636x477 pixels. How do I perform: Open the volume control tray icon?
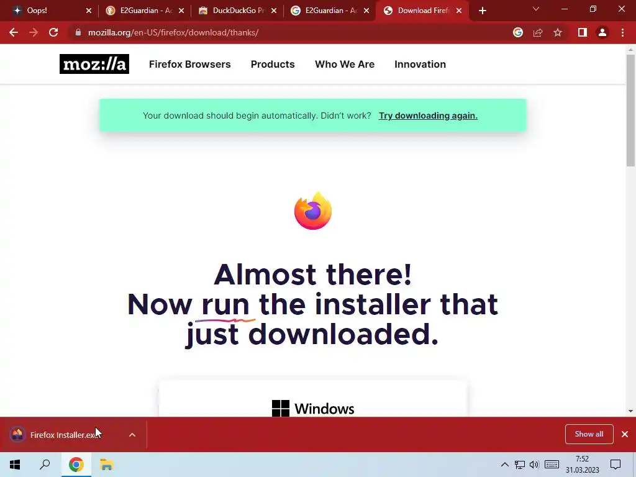(534, 465)
